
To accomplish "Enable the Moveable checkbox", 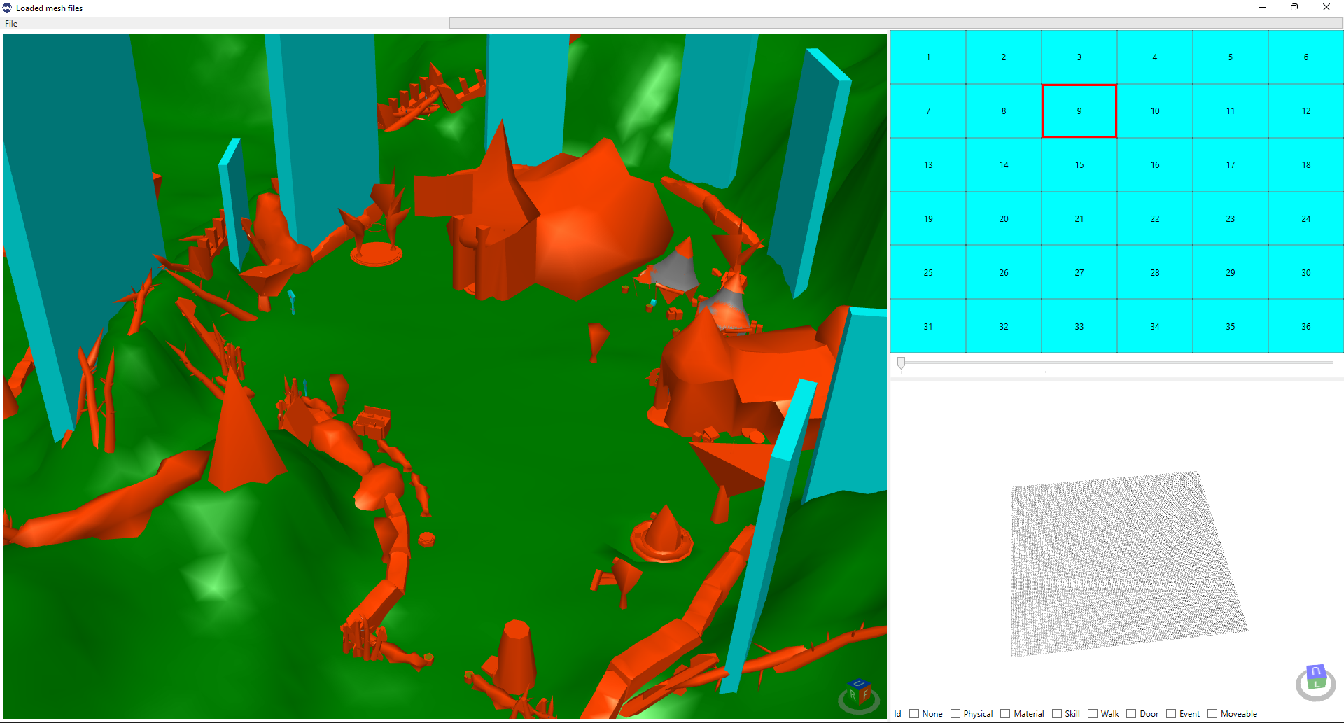I will point(1212,714).
